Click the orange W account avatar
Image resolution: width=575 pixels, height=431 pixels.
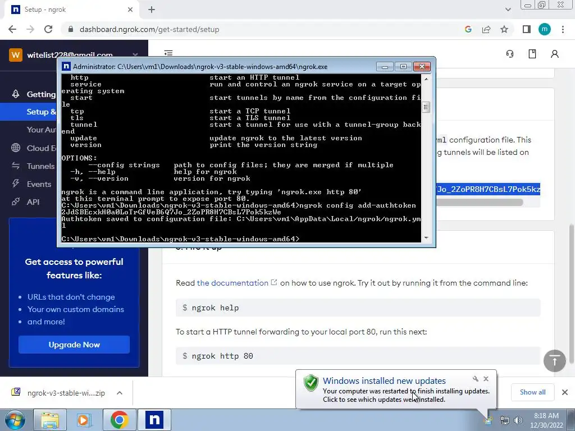pos(16,55)
